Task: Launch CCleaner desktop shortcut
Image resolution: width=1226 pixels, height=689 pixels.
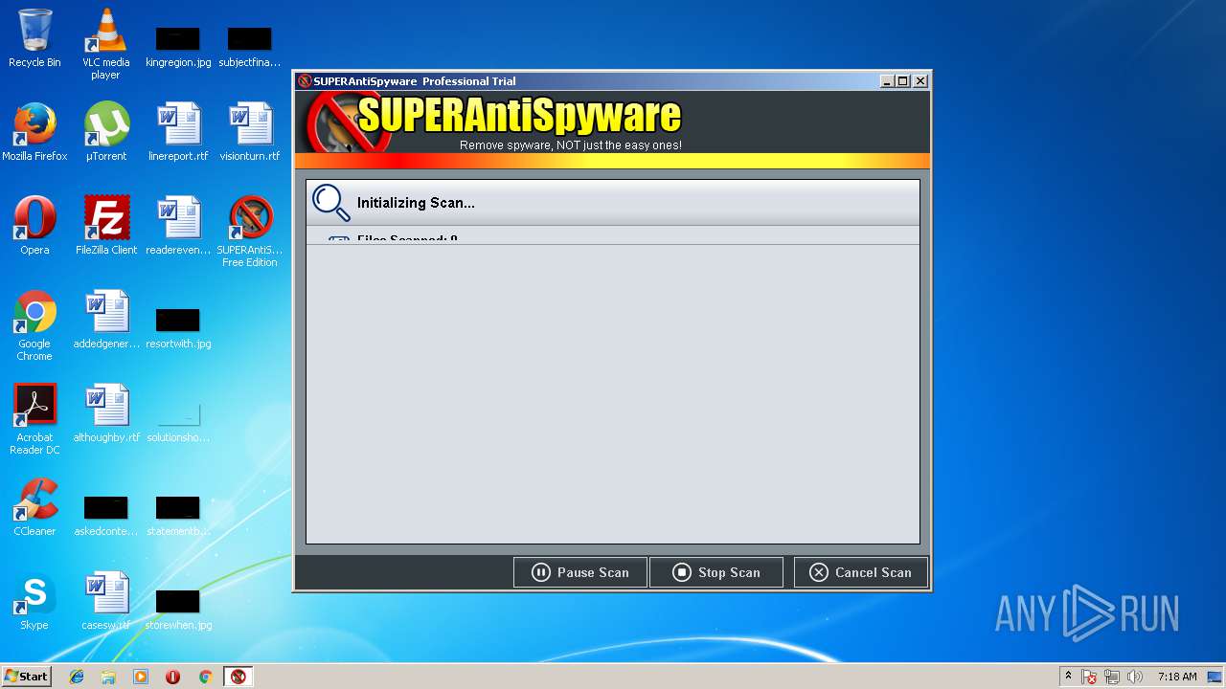Action: tap(34, 507)
